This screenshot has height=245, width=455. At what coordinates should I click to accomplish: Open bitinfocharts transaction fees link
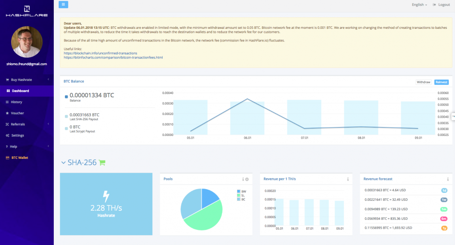tap(113, 57)
